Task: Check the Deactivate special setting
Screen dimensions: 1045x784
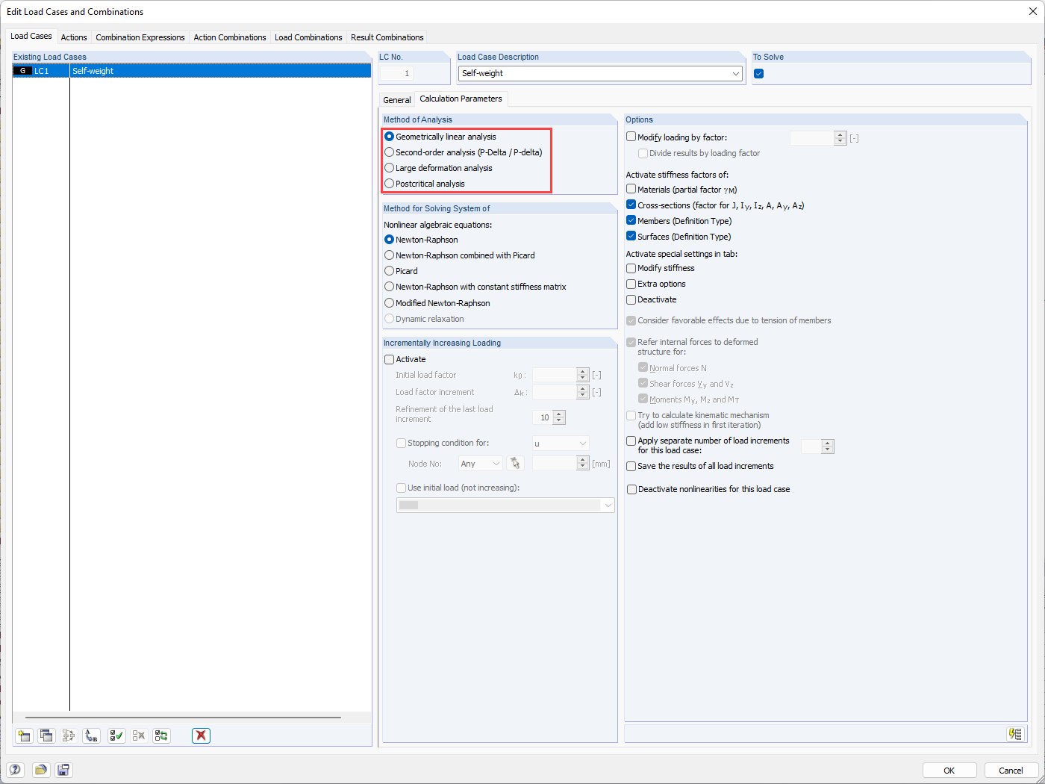Action: 631,299
